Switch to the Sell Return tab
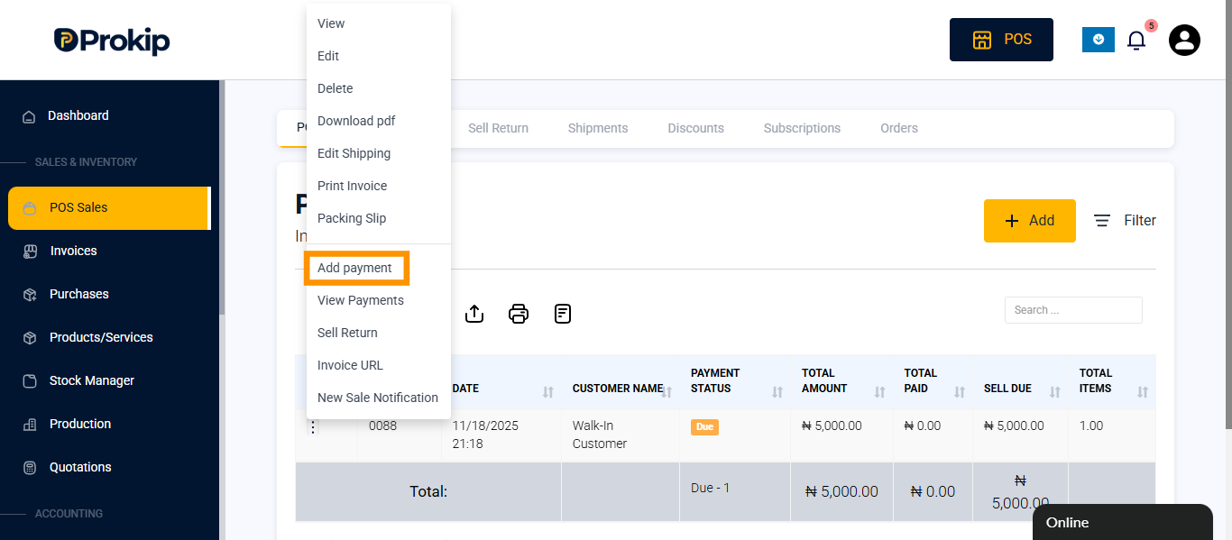Image resolution: width=1232 pixels, height=540 pixels. coord(498,128)
